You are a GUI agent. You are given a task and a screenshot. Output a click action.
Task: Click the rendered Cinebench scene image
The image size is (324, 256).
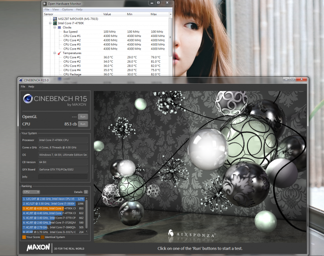(200, 167)
